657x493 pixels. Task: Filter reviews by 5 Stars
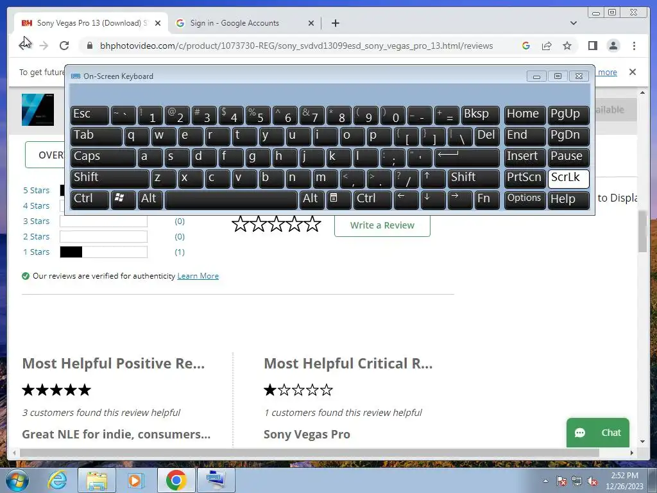pos(36,190)
